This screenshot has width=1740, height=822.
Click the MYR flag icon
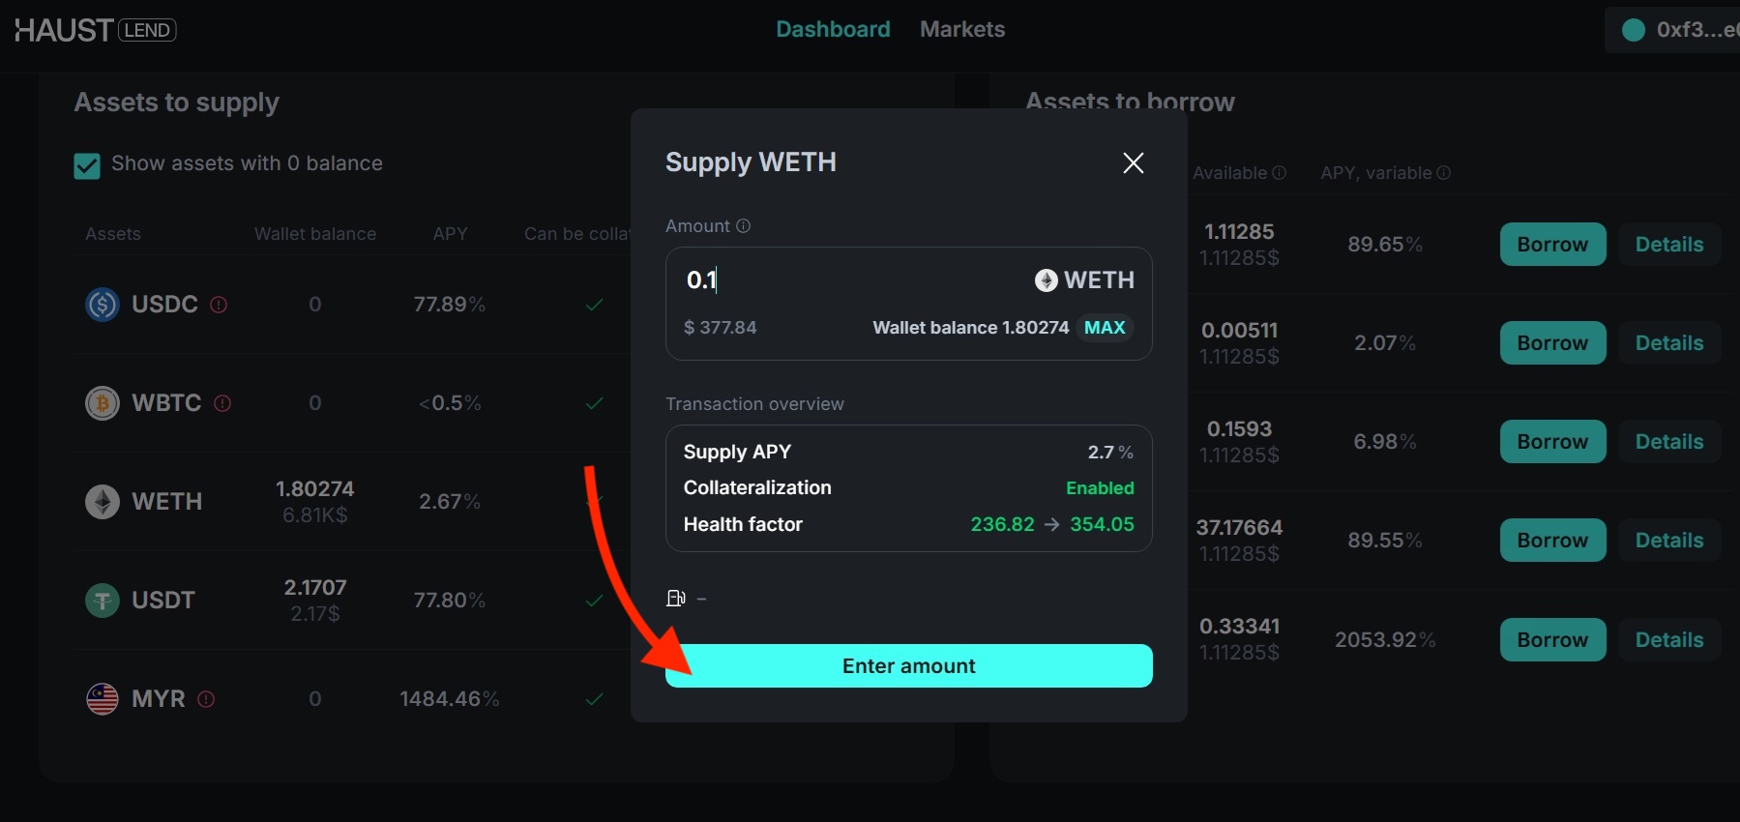(103, 699)
